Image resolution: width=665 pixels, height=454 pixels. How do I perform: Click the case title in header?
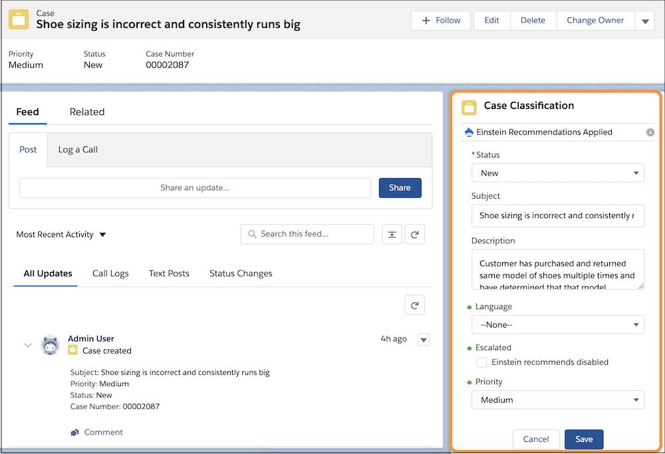tap(168, 25)
